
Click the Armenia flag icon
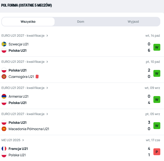pyautogui.click(x=4, y=96)
